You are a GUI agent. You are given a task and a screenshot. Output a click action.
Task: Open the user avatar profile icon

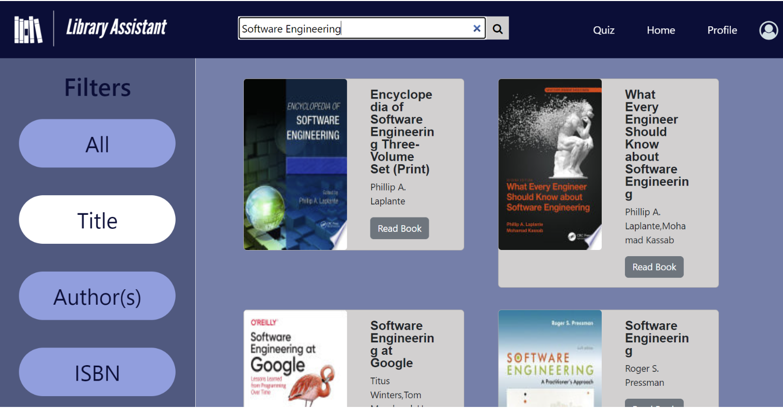click(769, 30)
